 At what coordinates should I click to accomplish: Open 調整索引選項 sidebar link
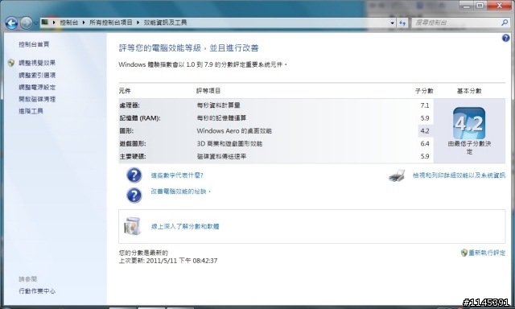[37, 75]
